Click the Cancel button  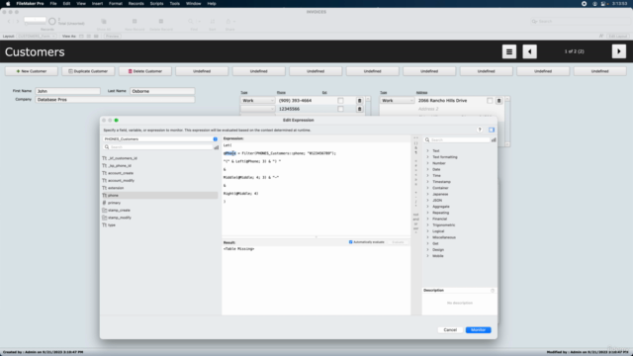click(450, 330)
